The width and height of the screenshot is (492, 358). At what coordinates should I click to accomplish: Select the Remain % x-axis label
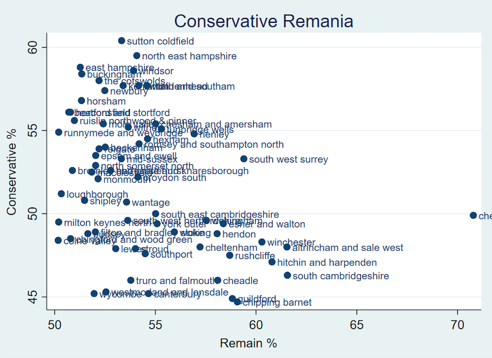(248, 343)
